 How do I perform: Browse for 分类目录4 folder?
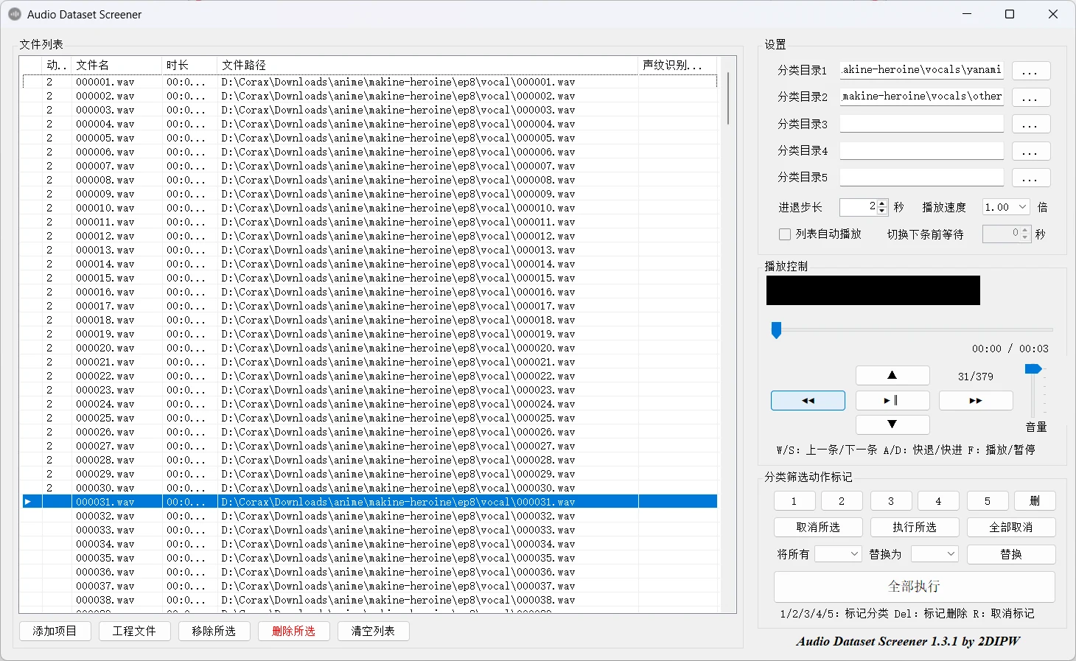click(x=1030, y=151)
